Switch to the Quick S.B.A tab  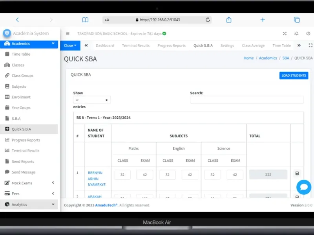tap(203, 45)
